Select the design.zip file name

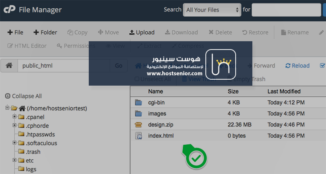tap(160, 125)
